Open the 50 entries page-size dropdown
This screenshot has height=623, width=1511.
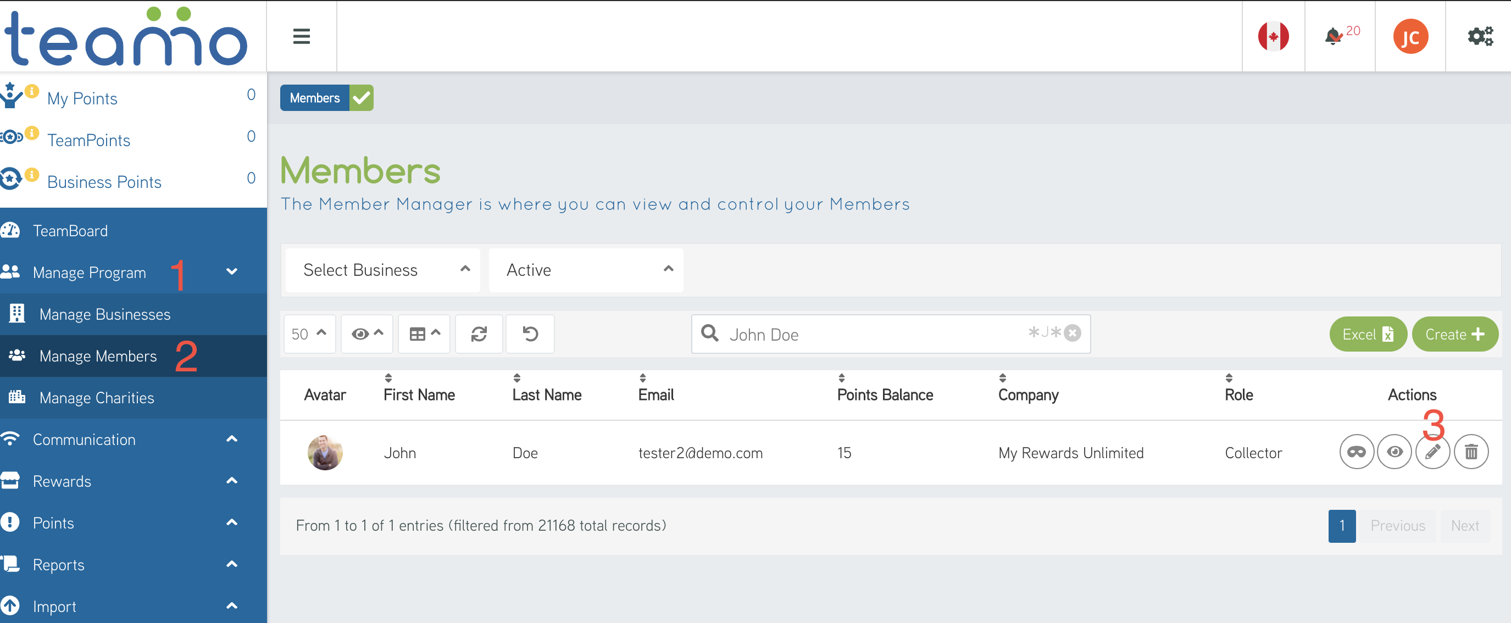(x=309, y=334)
